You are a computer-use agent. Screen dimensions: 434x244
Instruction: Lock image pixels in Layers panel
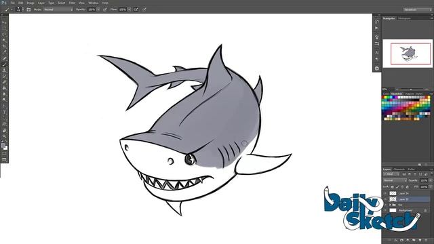coord(397,187)
